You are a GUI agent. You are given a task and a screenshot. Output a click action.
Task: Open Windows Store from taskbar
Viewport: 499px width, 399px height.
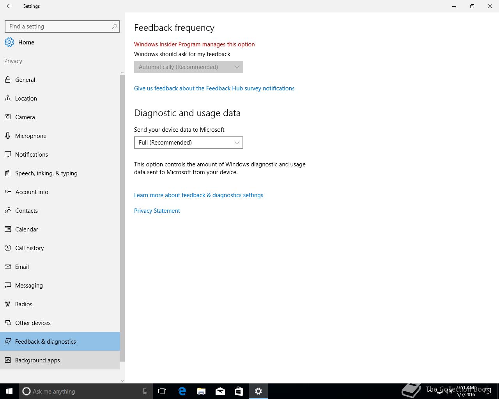[x=239, y=391]
